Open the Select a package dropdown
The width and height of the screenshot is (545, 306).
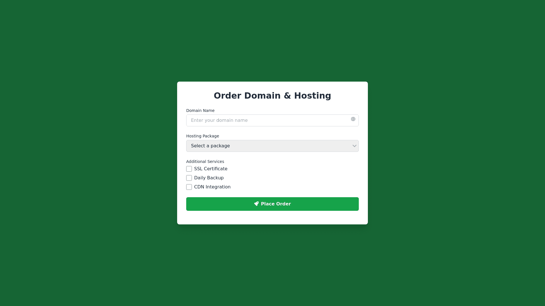click(x=272, y=146)
